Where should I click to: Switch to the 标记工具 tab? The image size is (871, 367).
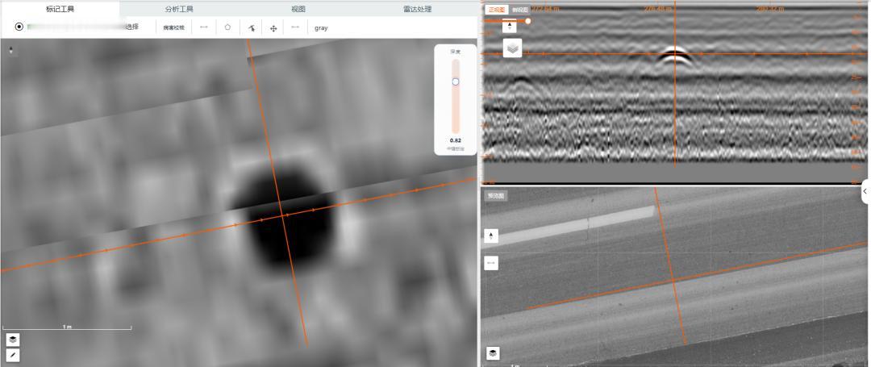[x=60, y=9]
